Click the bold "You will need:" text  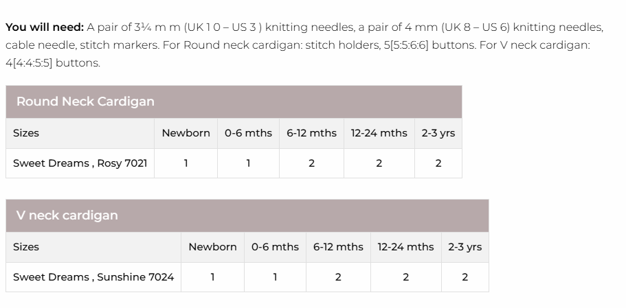[44, 27]
